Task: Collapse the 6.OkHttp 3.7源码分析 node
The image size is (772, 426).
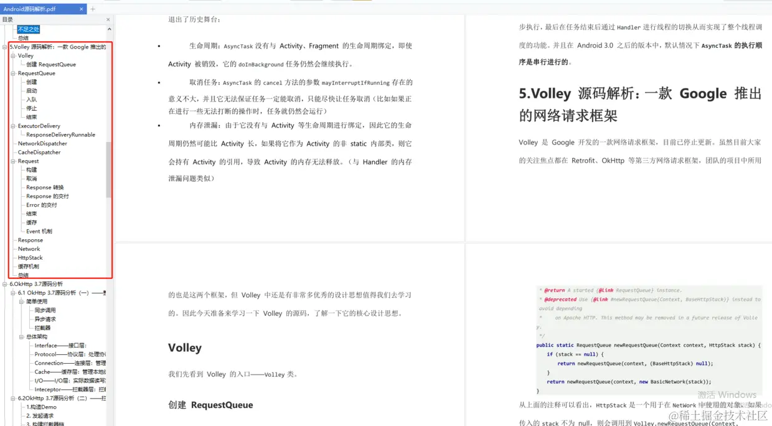Action: click(x=5, y=284)
